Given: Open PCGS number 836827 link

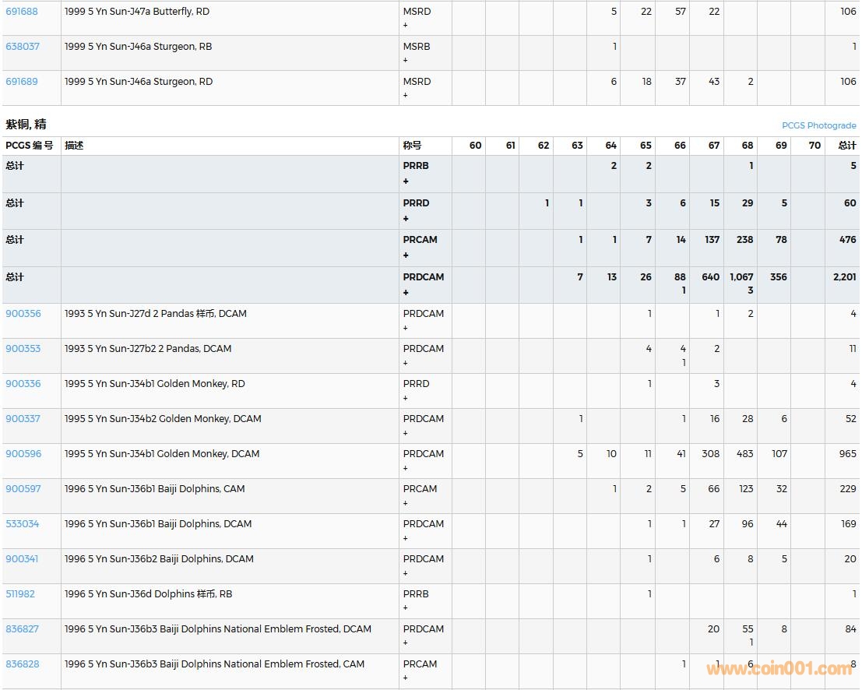Looking at the screenshot, I should coord(23,629).
